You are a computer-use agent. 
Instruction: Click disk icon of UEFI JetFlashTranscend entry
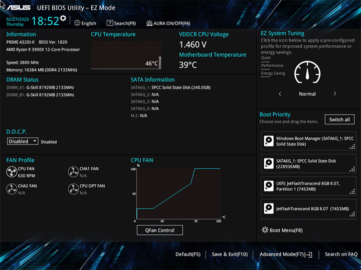[269, 186]
